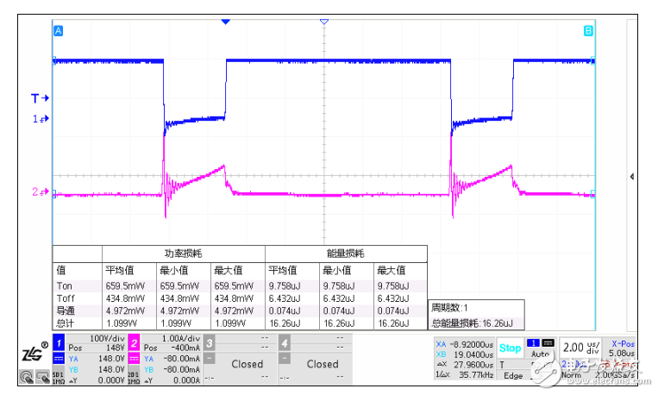Click the Toff row label
The image size is (658, 395).
click(66, 298)
